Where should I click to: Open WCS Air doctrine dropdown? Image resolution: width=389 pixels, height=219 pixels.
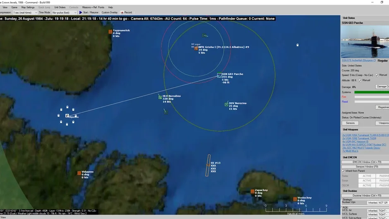pos(378,211)
